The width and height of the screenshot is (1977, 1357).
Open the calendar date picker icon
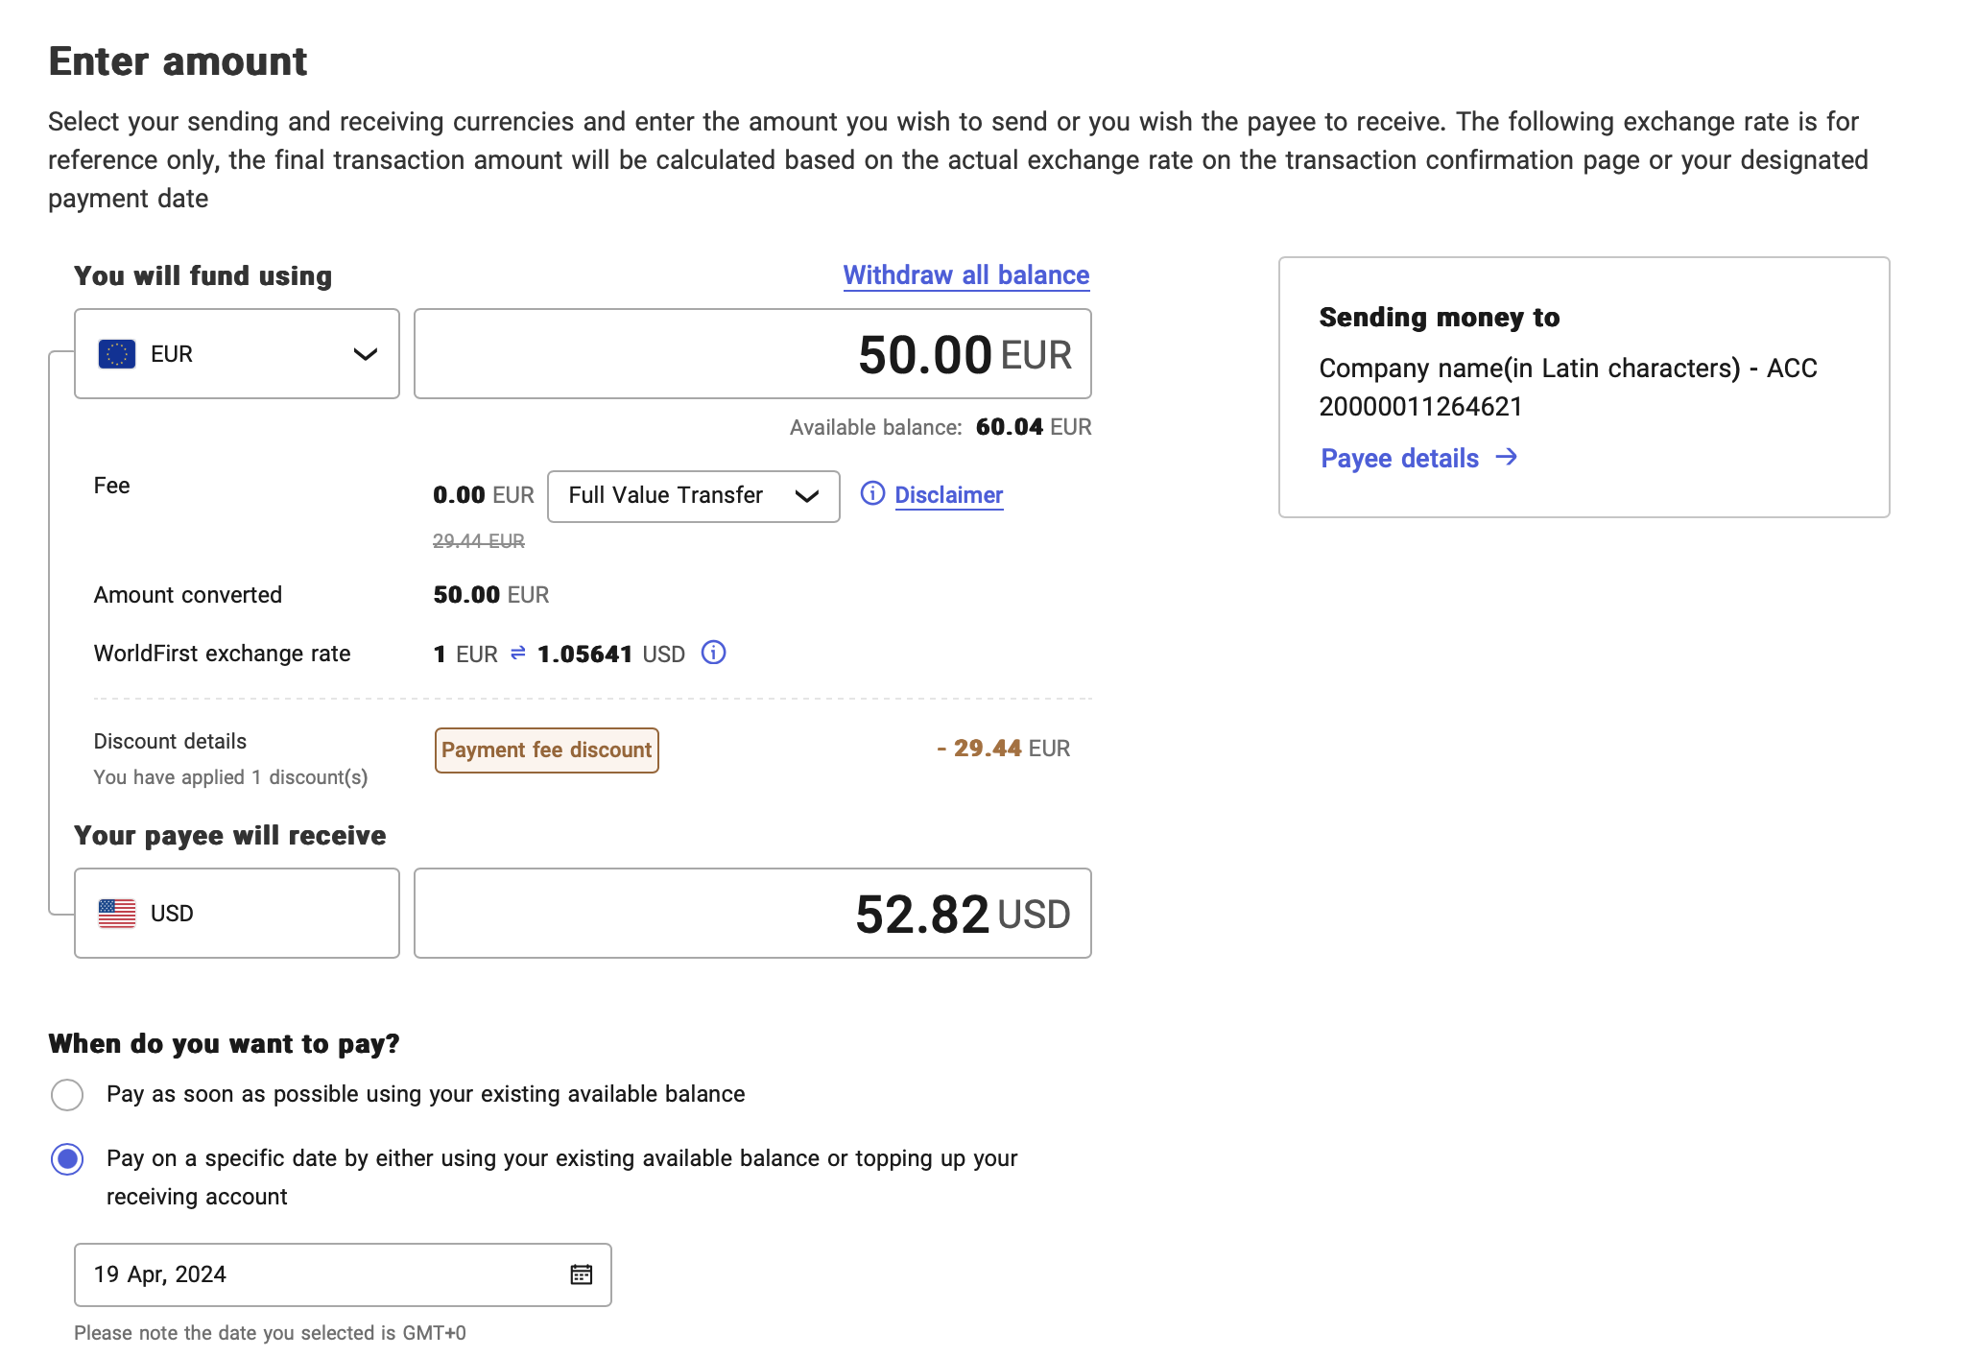(582, 1274)
